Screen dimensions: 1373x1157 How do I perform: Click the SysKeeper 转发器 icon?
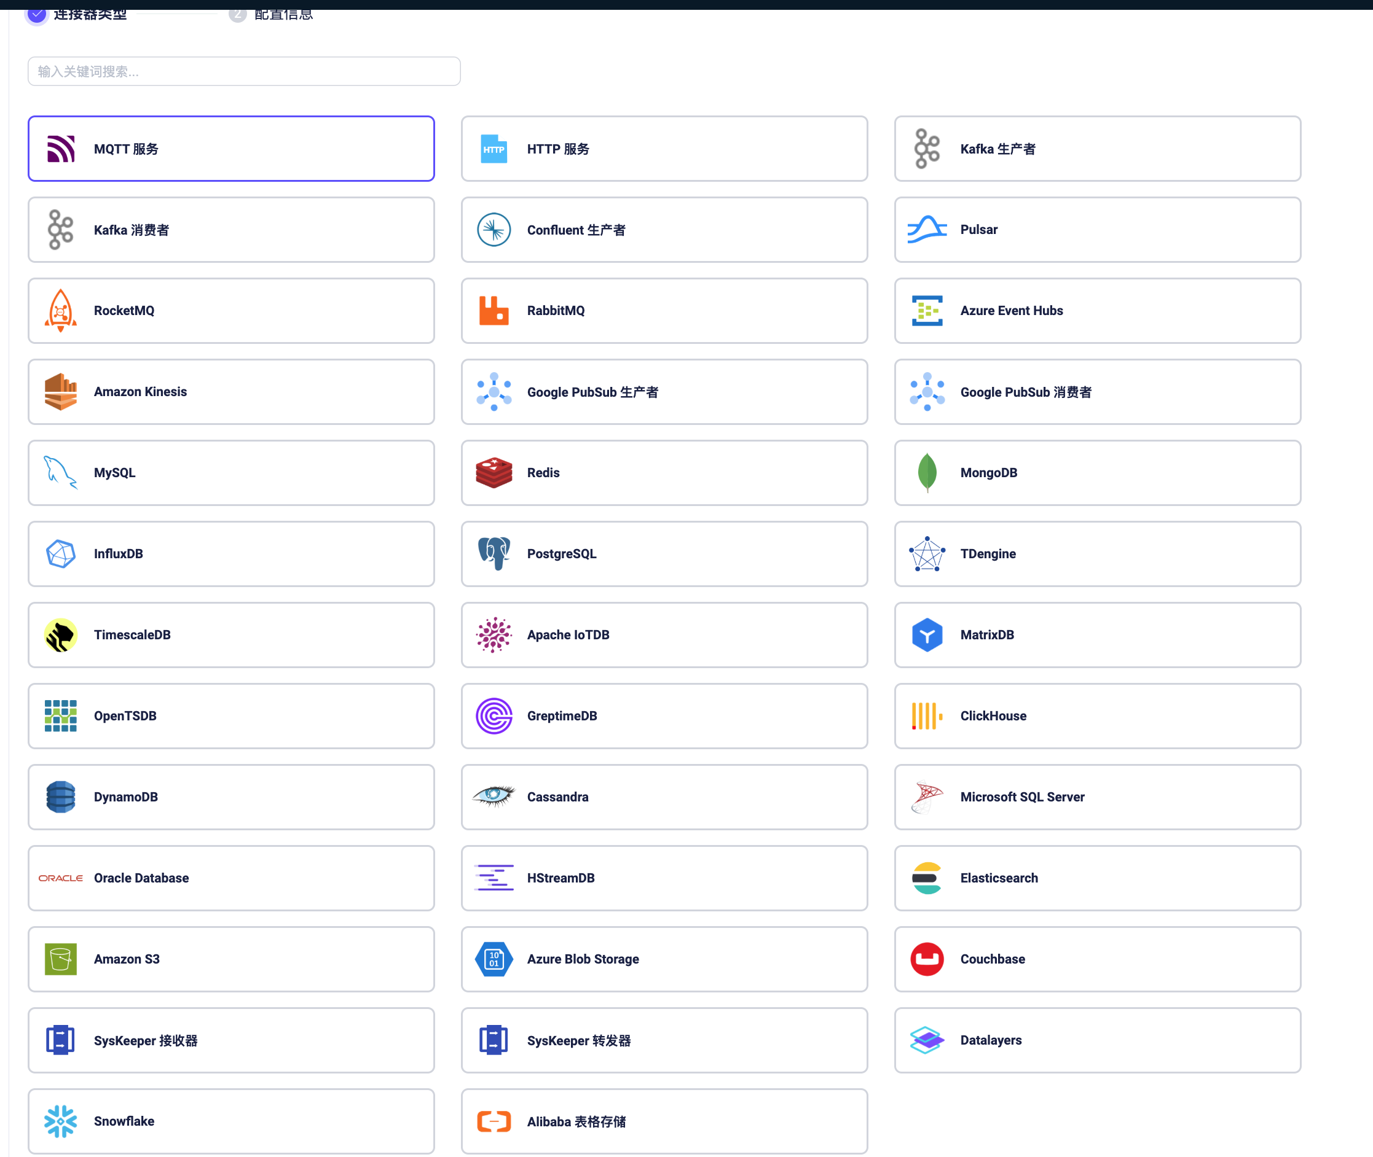coord(494,1040)
